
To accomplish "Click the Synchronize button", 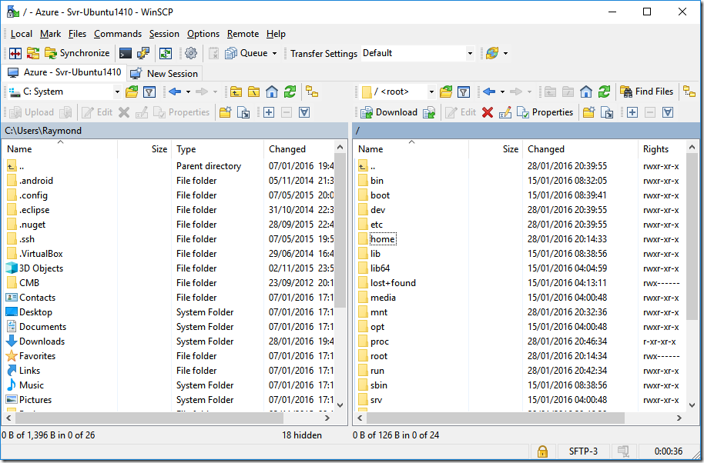I will [77, 53].
